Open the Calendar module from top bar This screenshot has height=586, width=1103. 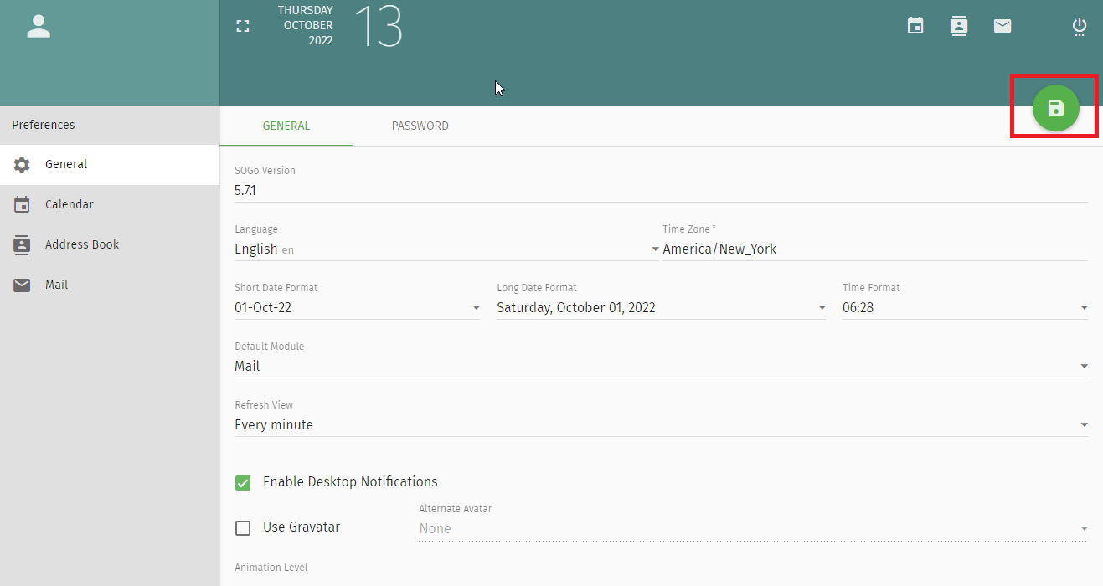tap(915, 26)
